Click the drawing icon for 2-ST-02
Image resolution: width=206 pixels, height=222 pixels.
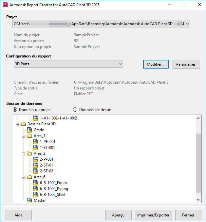pos(36,171)
